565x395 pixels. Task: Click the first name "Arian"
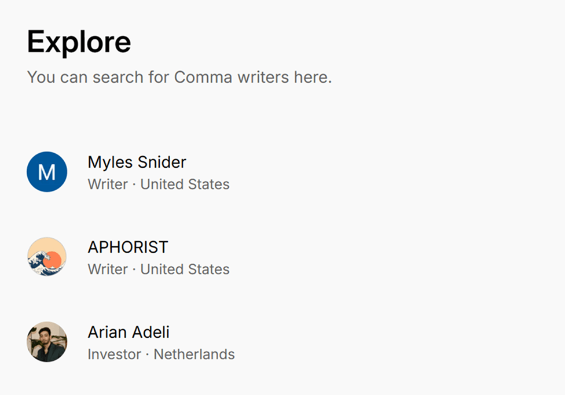click(107, 333)
